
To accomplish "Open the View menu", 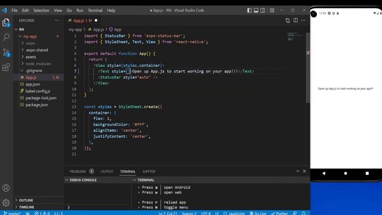I will point(58,11).
